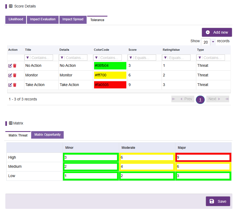234x211 pixels.
Task: Open the filter icon on the Score column
Action: point(131,58)
